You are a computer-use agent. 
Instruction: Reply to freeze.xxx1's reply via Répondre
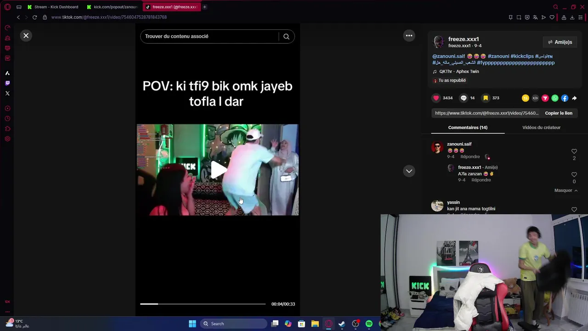coord(481,180)
